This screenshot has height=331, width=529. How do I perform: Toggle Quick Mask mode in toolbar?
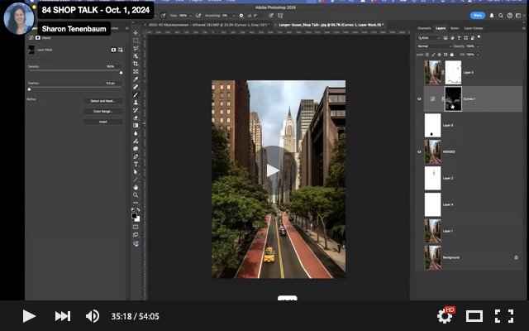click(x=136, y=227)
